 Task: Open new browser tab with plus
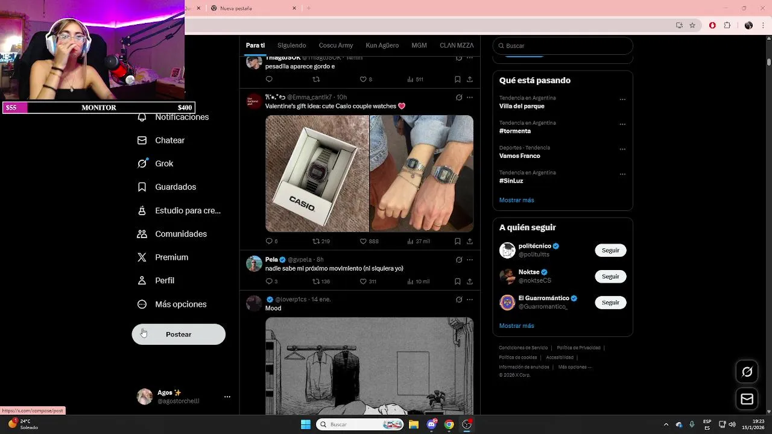point(309,8)
